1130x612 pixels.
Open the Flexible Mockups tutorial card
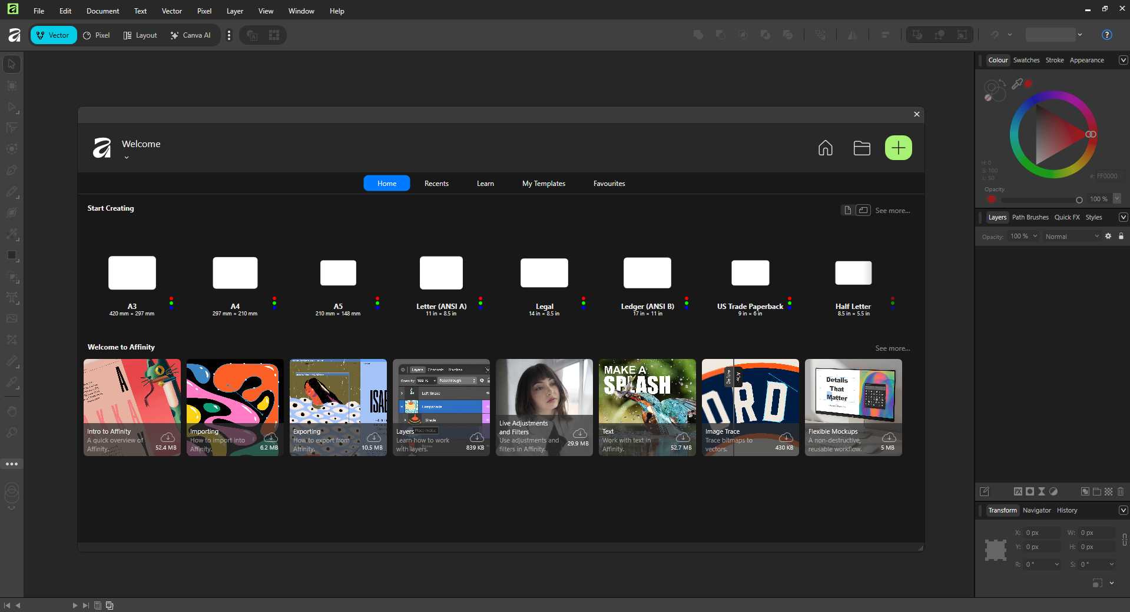(853, 407)
